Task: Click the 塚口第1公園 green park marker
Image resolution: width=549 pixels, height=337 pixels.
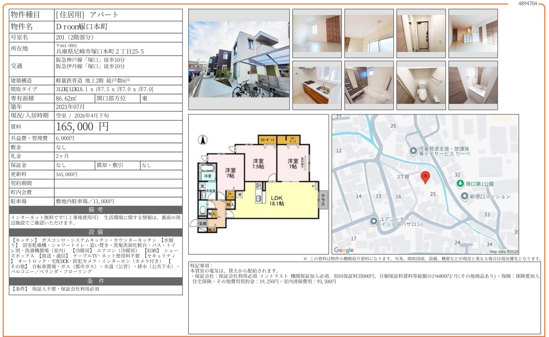Action: click(x=460, y=184)
